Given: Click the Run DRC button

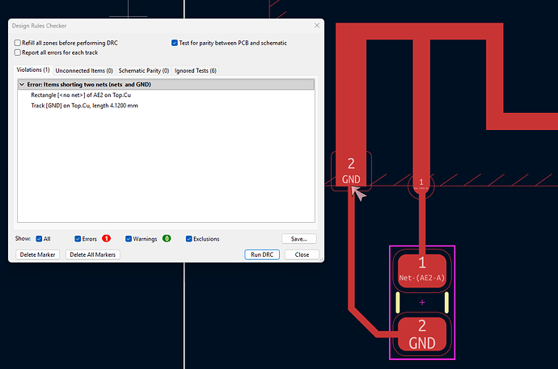Looking at the screenshot, I should point(262,254).
